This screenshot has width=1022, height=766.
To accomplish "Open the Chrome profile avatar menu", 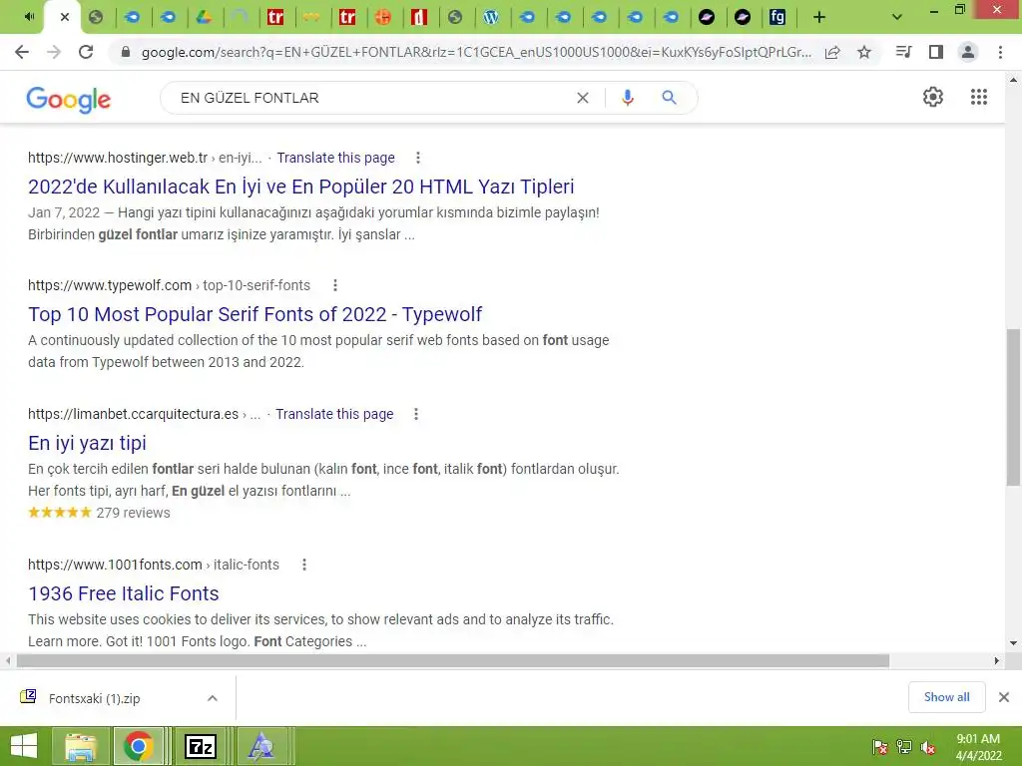I will click(x=968, y=52).
